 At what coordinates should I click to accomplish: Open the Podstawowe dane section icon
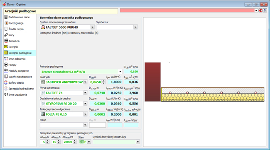coord(6,17)
